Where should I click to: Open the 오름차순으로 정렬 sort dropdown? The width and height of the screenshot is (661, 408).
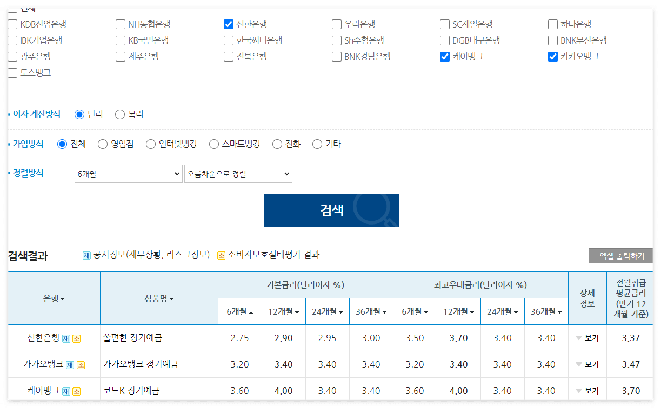click(238, 174)
